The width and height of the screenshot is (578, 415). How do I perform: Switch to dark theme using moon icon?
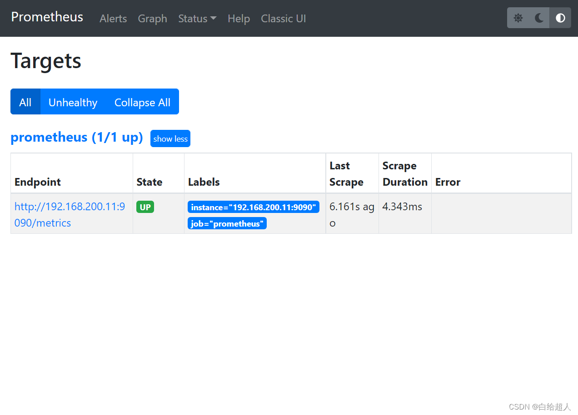(539, 18)
